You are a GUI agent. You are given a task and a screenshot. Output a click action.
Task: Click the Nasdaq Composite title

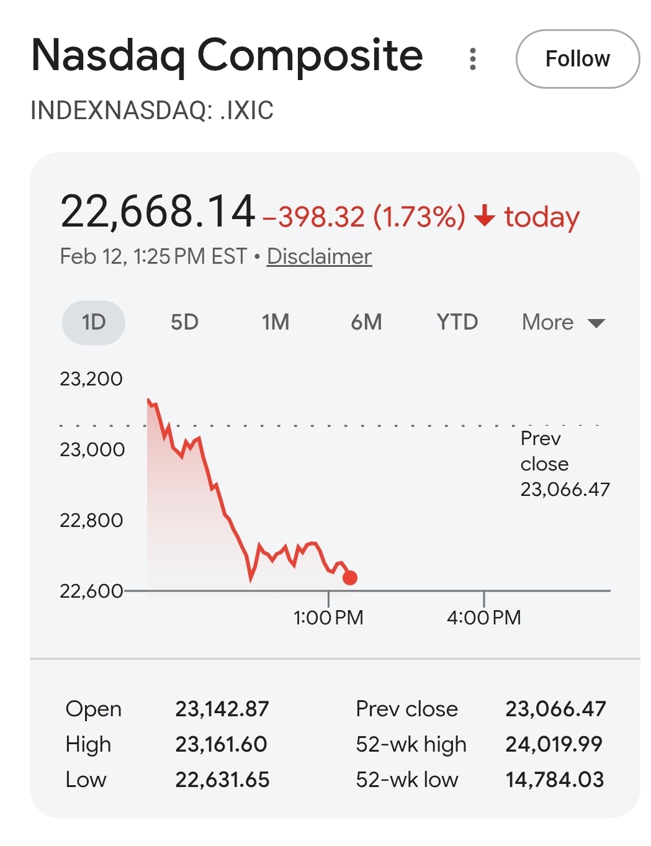click(x=227, y=56)
